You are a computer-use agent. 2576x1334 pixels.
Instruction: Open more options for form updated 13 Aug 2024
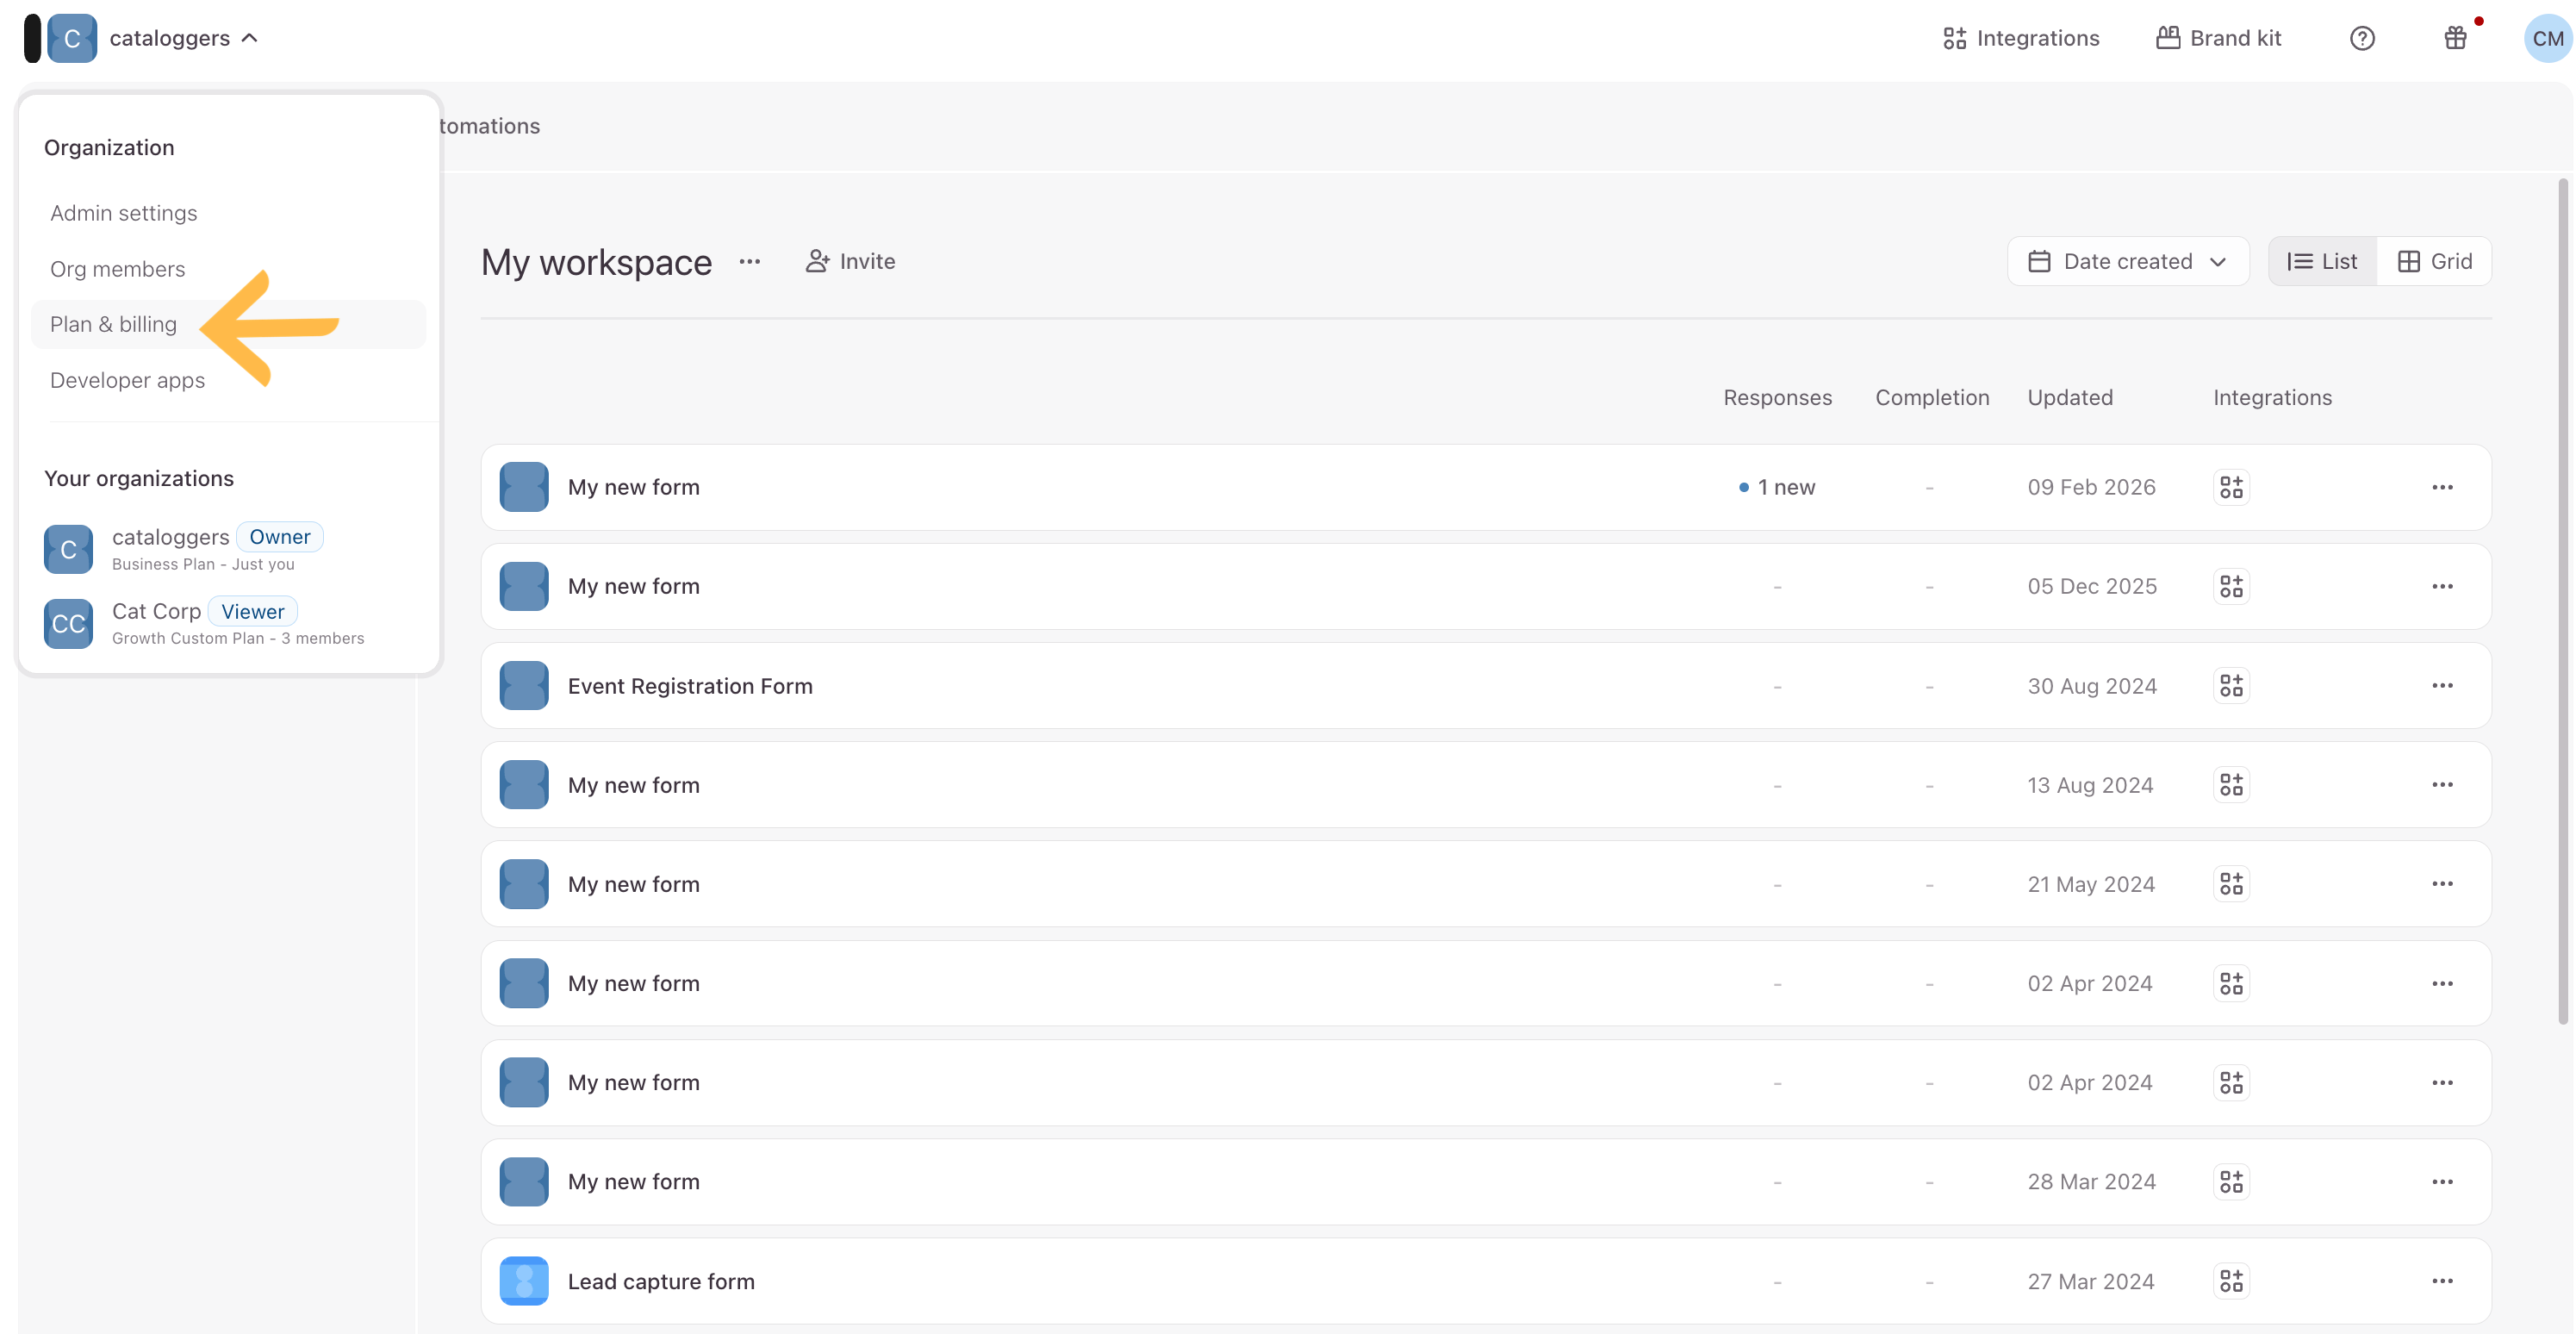[x=2442, y=785]
